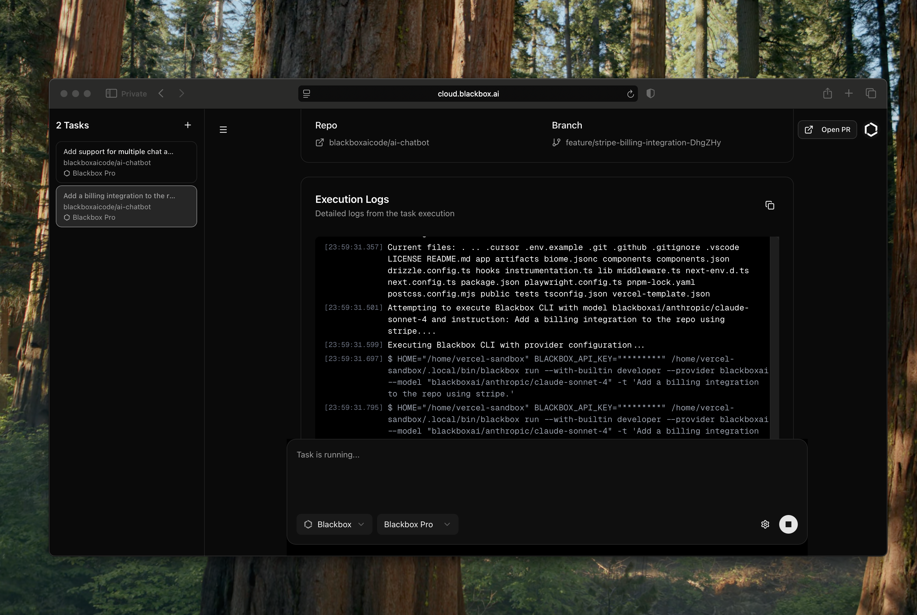
Task: Click the privacy shield icon
Action: [x=650, y=94]
